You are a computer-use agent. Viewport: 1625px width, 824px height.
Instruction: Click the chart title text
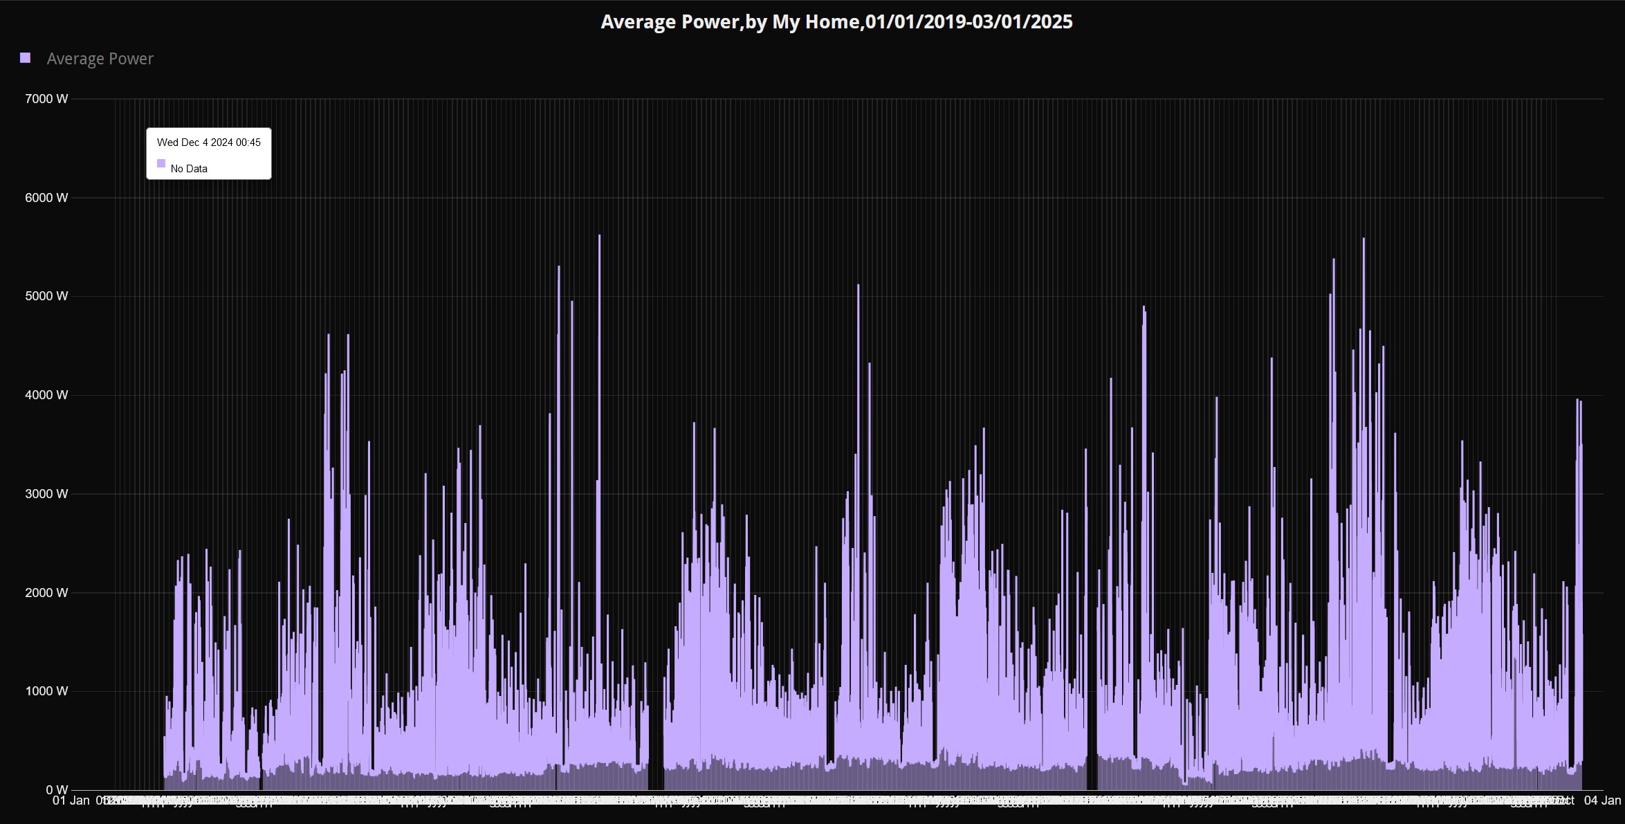pyautogui.click(x=836, y=21)
